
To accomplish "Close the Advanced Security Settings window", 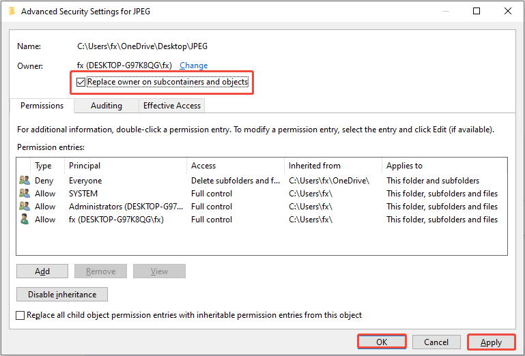I will tap(507, 11).
